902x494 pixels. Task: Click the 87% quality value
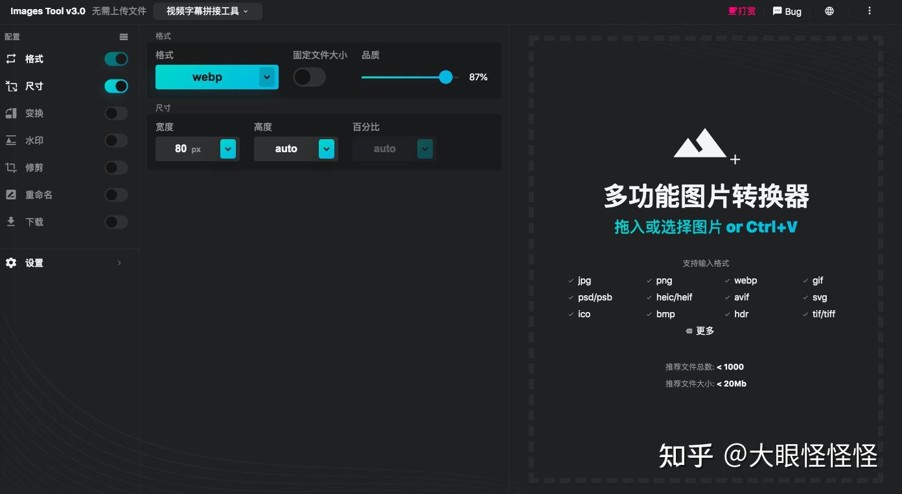478,77
